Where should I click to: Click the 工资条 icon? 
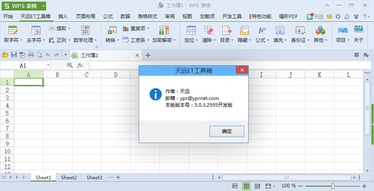click(126, 40)
